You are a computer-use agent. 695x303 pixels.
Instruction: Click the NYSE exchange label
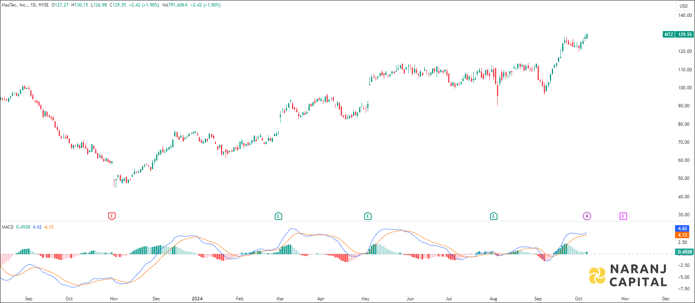pos(43,5)
